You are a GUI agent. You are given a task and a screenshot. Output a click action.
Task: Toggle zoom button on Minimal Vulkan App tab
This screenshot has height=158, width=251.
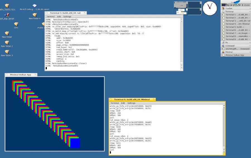[x=35, y=75]
